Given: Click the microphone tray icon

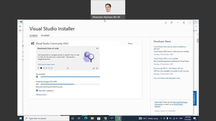Looking at the screenshot, I should coord(167,118).
